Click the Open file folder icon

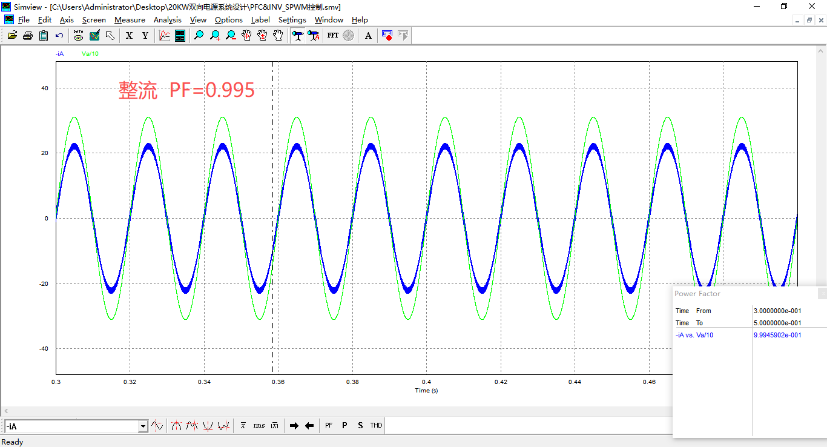12,36
